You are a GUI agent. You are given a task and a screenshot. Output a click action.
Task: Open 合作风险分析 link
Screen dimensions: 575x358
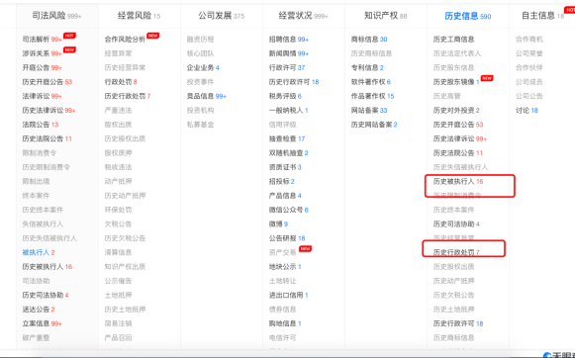pos(125,40)
